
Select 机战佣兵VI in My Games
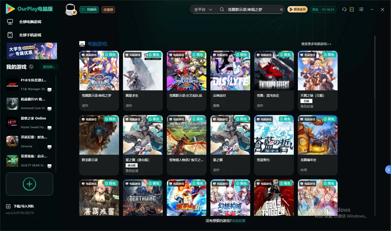click(x=29, y=103)
